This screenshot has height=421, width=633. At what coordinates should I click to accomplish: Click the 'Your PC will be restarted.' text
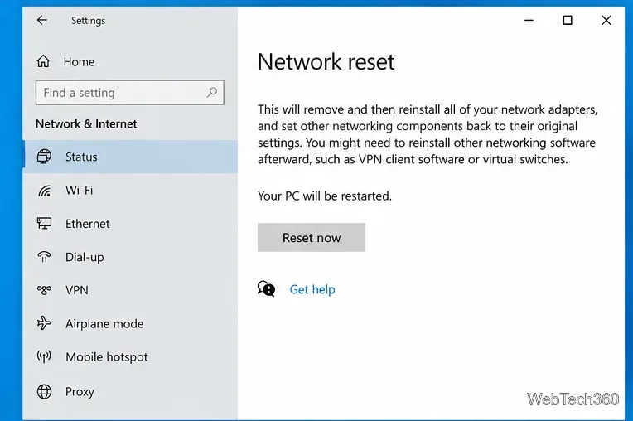(x=325, y=196)
